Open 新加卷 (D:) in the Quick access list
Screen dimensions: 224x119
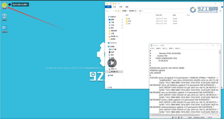coord(113,36)
